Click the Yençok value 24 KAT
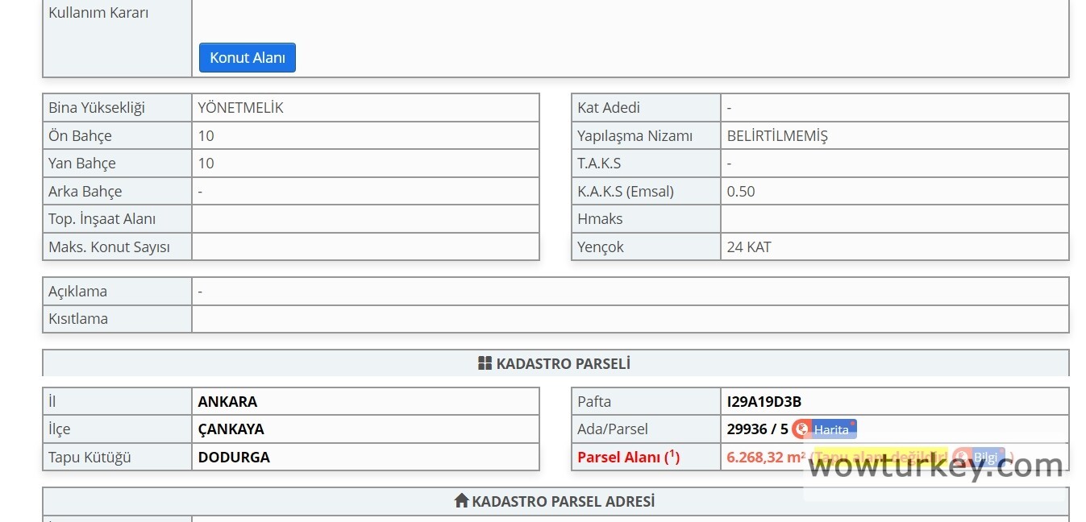This screenshot has height=522, width=1086. 748,247
